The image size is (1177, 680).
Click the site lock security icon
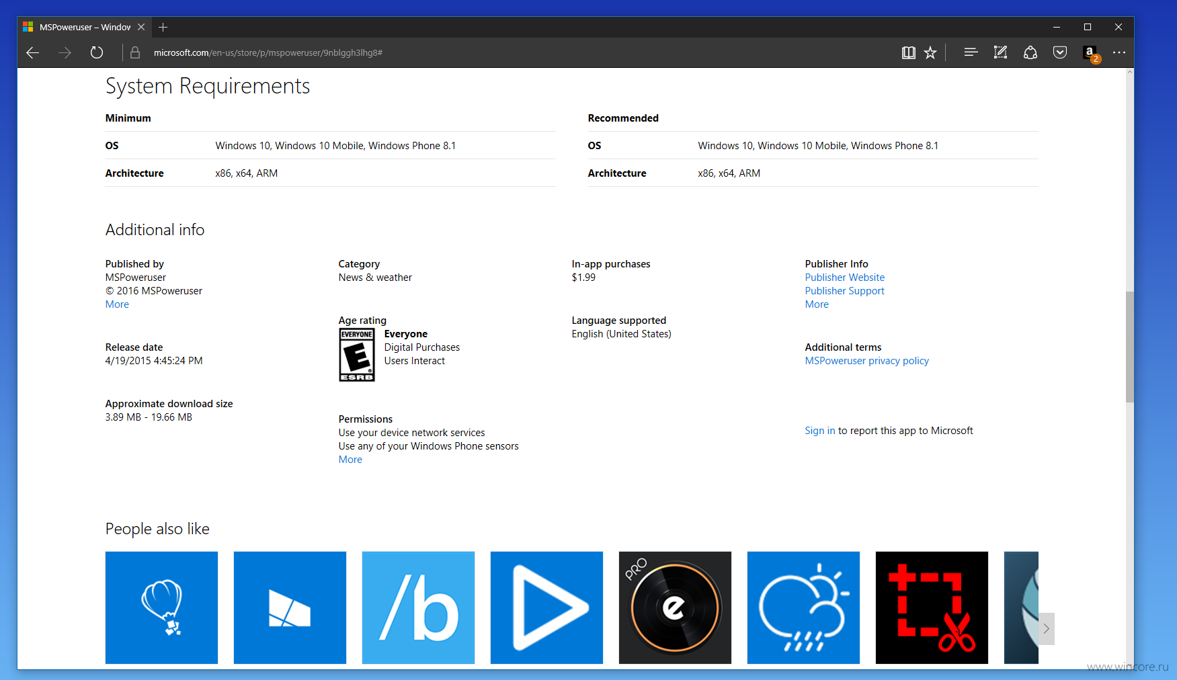(x=135, y=52)
